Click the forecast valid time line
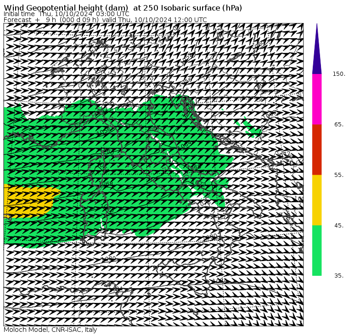This screenshot has height=336, width=349. 105,20
